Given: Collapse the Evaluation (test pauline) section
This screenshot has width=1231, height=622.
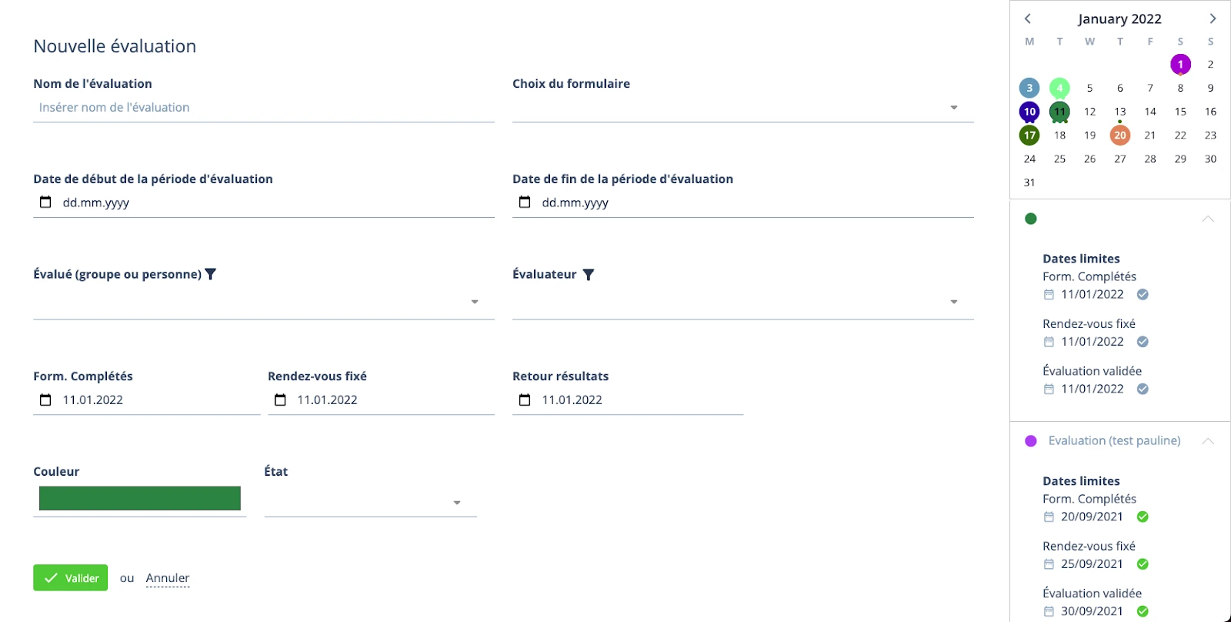Looking at the screenshot, I should [x=1208, y=441].
